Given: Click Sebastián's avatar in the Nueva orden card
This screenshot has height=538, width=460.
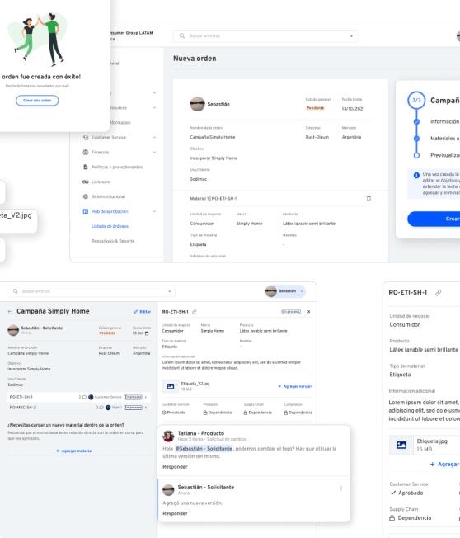Looking at the screenshot, I should pos(197,104).
